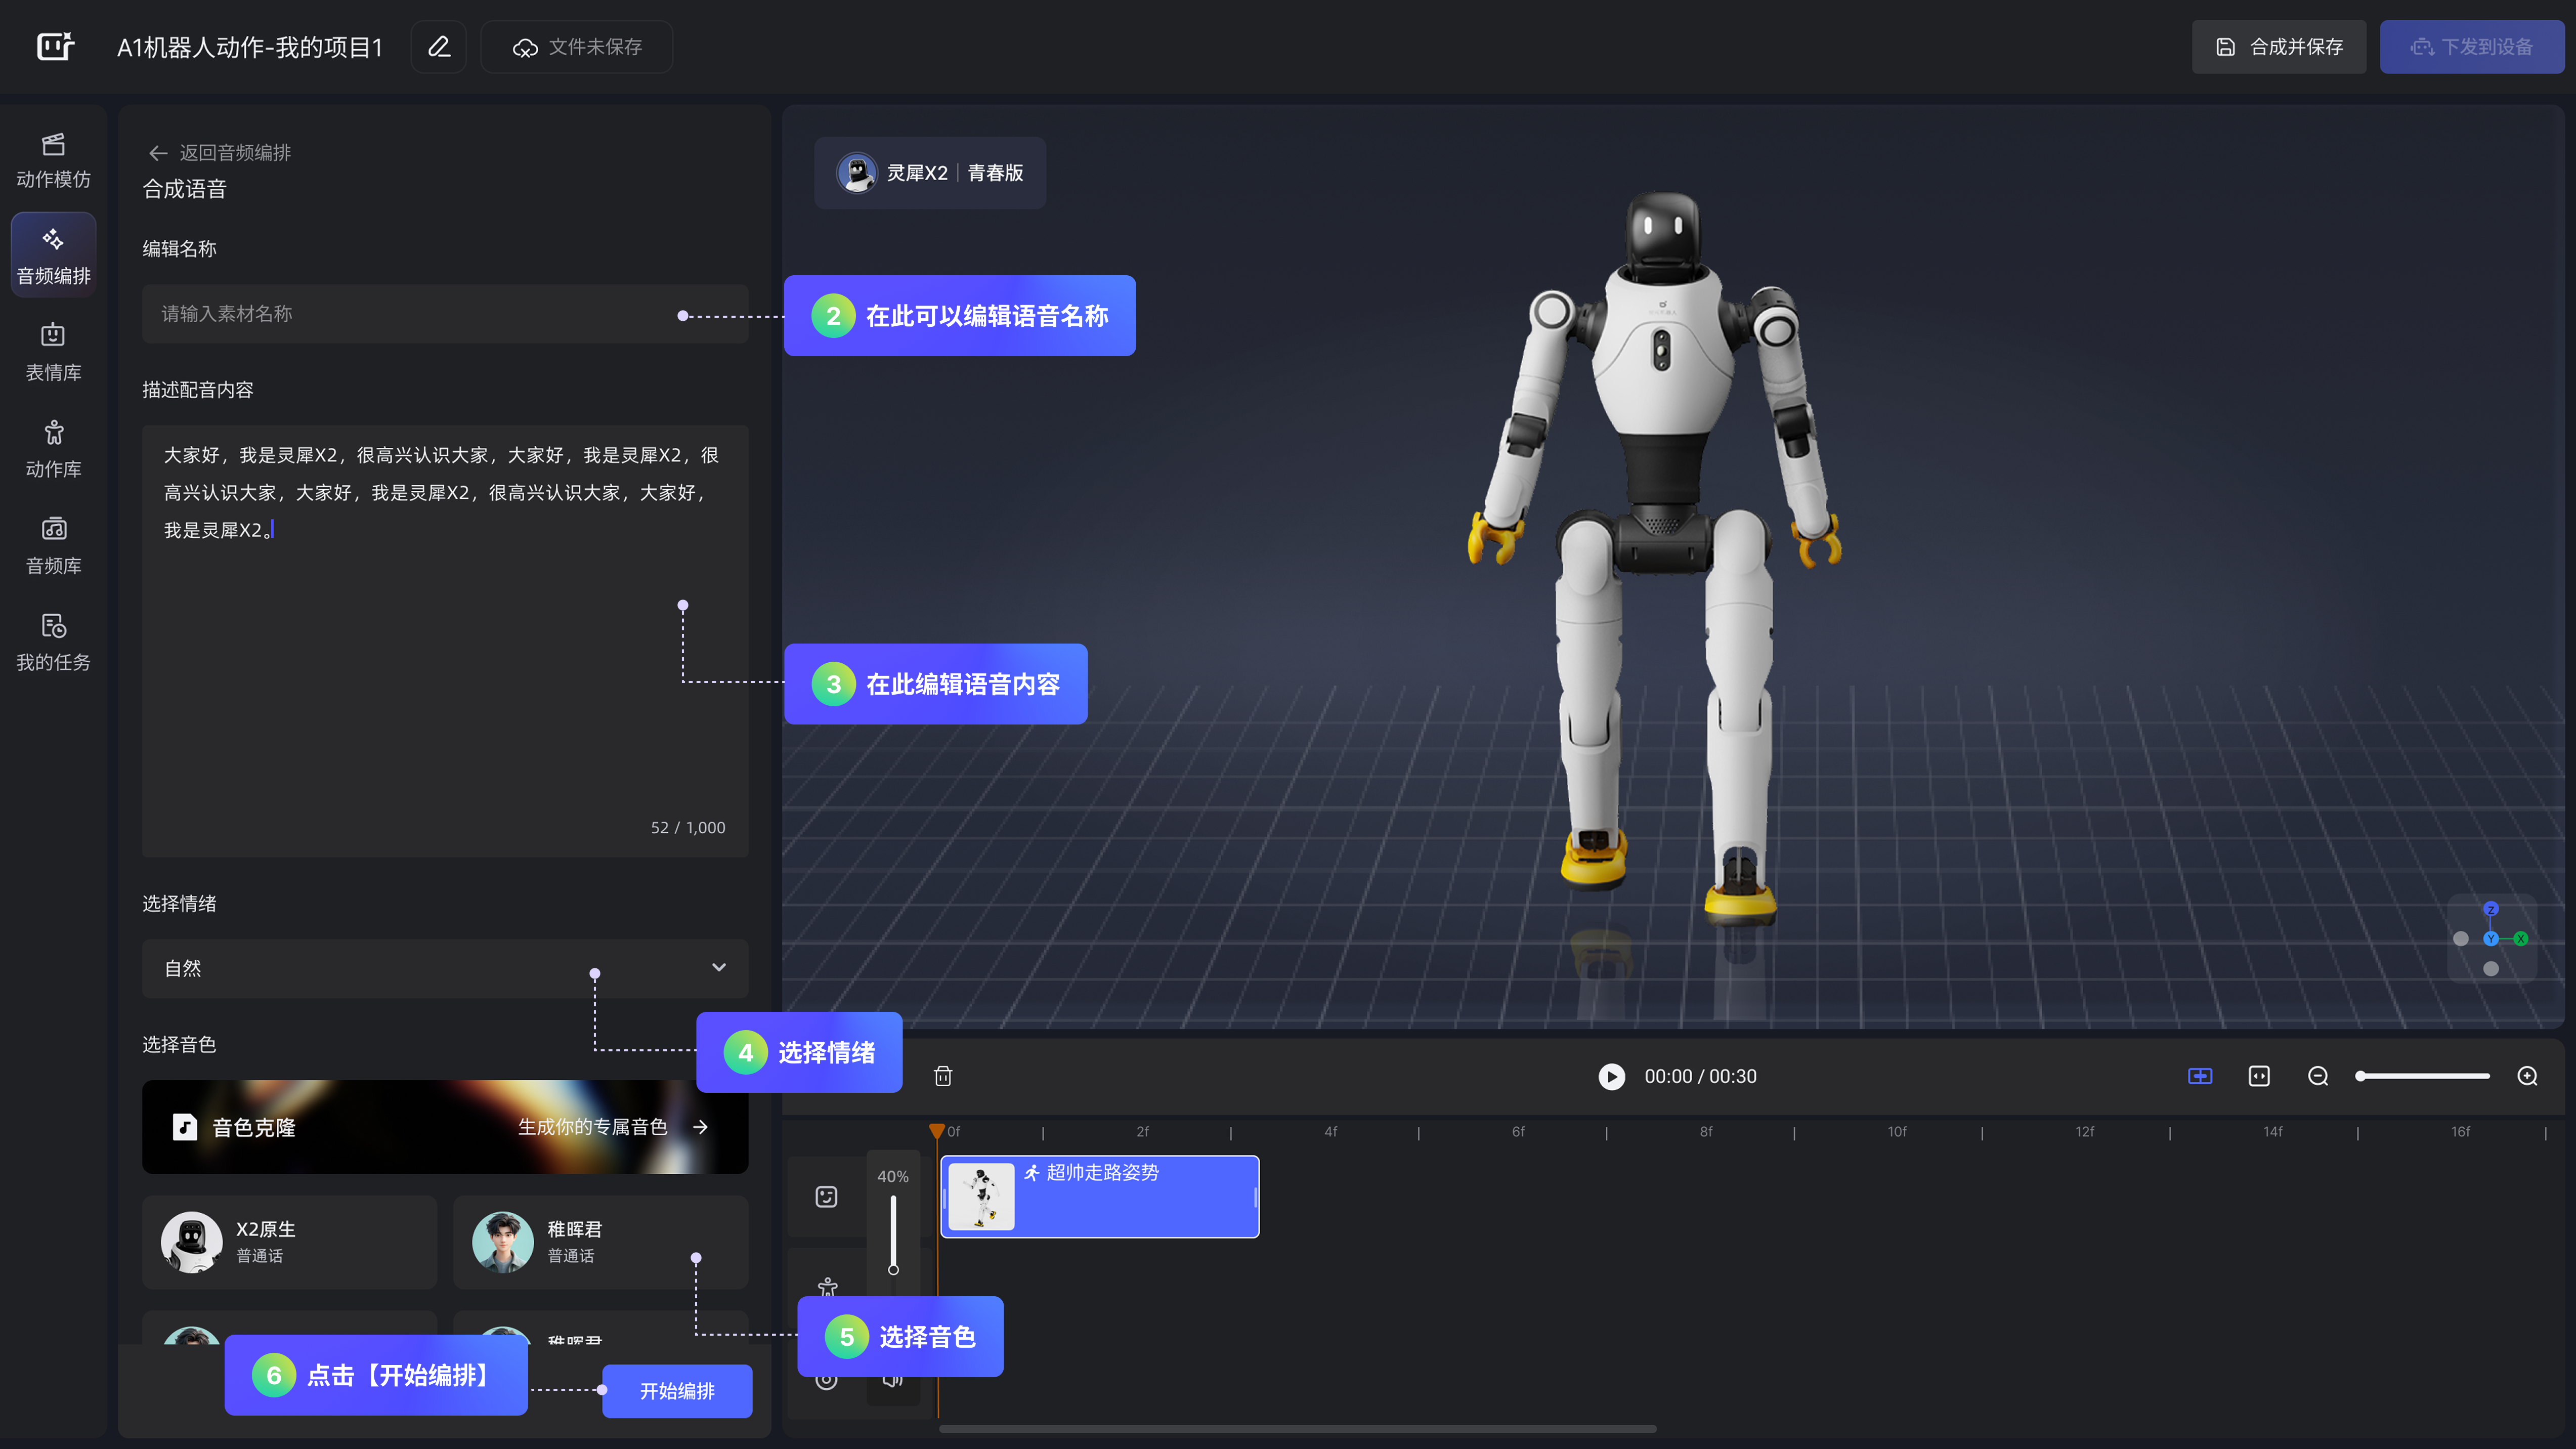
Task: Click the back arrow to return to audio arrangement
Action: [158, 153]
